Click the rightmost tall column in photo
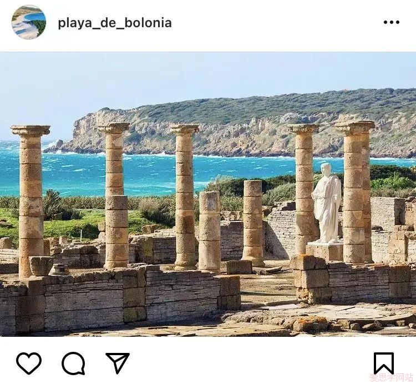 (x=356, y=192)
